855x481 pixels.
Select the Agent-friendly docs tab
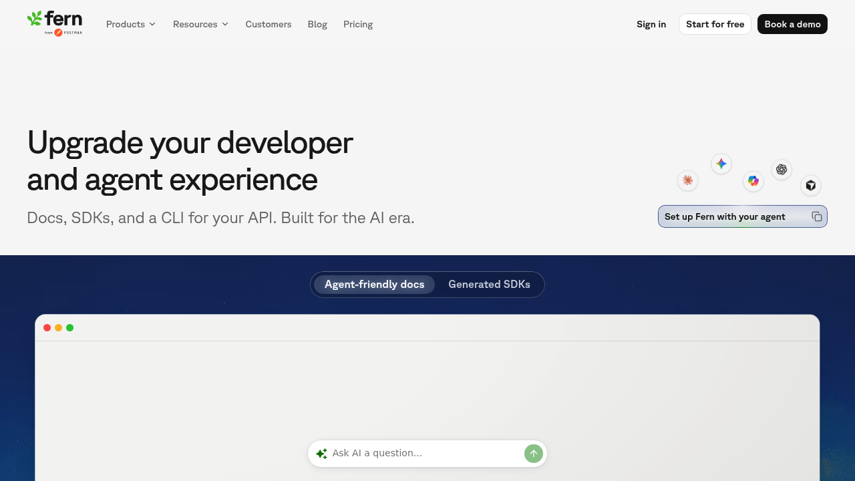(374, 285)
